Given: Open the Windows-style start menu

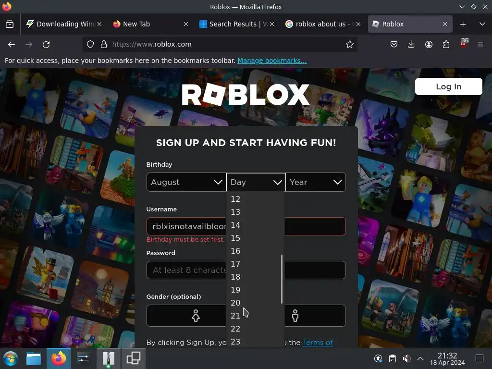Looking at the screenshot, I should [x=10, y=358].
